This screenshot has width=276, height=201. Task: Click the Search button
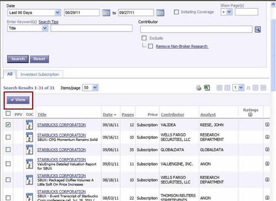point(18,59)
